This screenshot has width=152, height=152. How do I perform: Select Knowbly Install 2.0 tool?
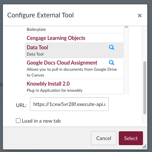[48, 84]
